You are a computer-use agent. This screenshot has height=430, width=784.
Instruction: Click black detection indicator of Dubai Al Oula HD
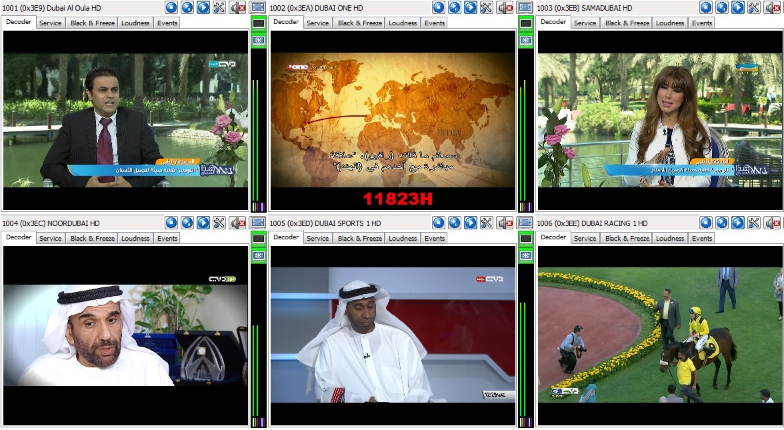coord(259,23)
